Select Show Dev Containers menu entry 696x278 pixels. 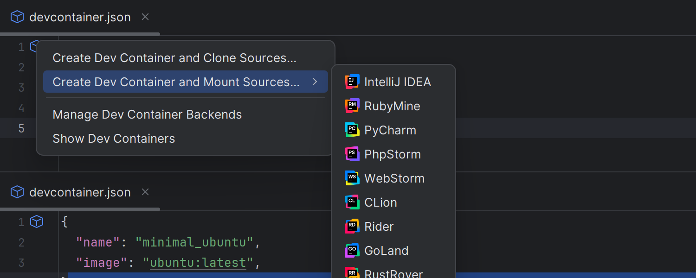pyautogui.click(x=186, y=139)
